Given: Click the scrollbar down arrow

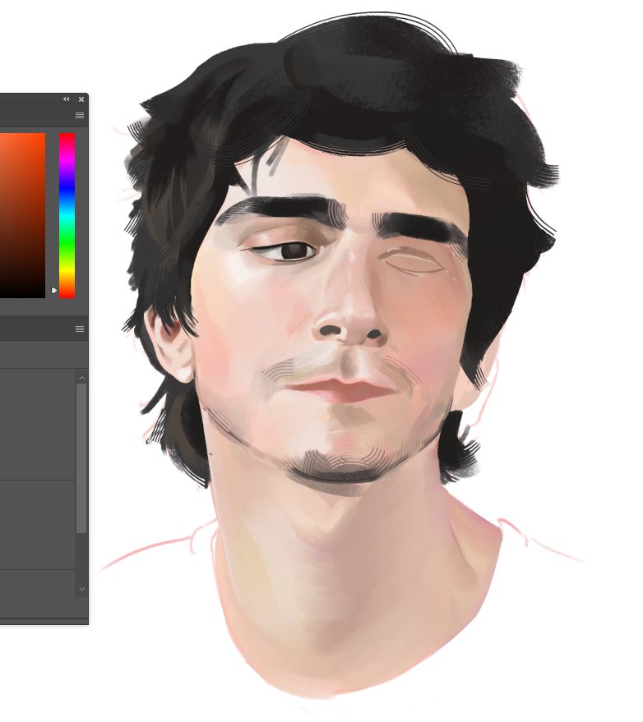Looking at the screenshot, I should click(x=82, y=588).
